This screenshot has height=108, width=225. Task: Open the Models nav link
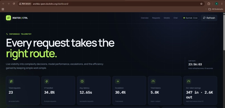click(167, 18)
